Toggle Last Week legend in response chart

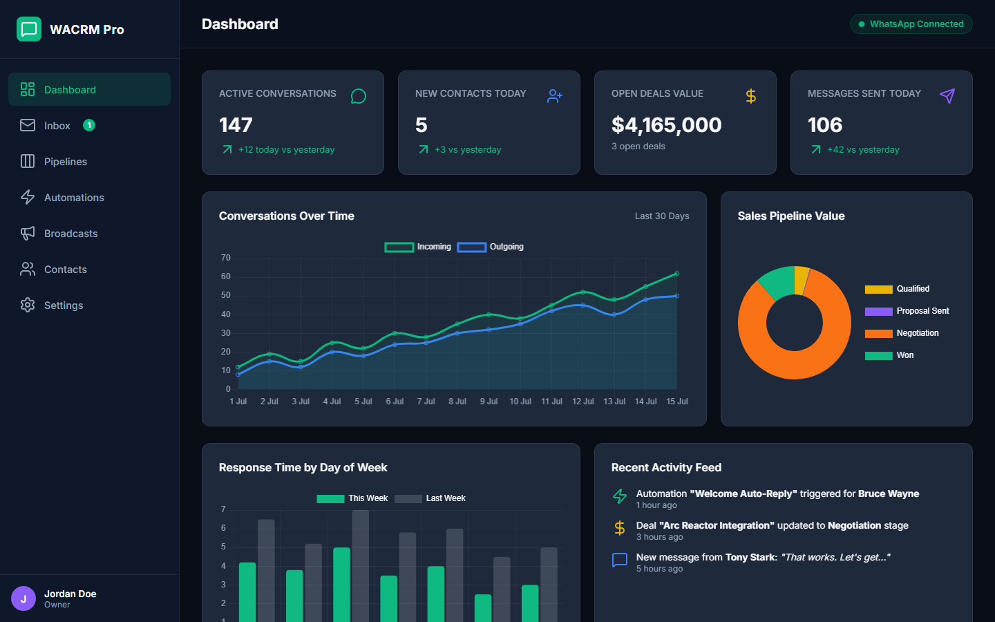point(430,498)
